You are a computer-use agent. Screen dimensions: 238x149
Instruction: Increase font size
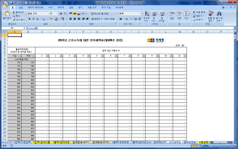click(x=61, y=14)
